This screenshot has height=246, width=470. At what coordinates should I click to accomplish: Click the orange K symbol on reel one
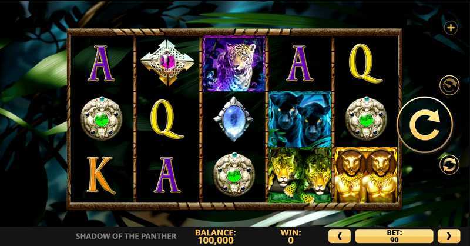point(101,175)
